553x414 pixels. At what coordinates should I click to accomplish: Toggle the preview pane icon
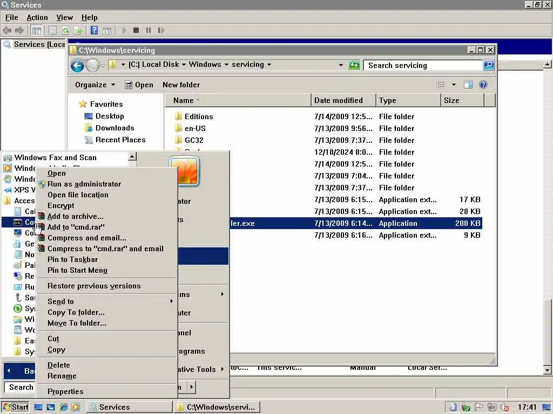(468, 85)
